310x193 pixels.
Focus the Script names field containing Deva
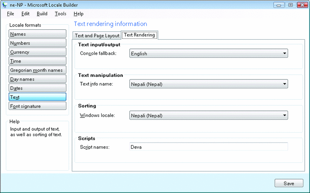[209, 147]
